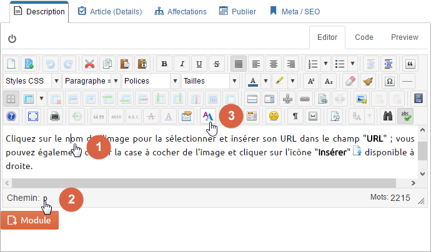Click the Insert Media film icon
Screen dimensions: 431x252
(x=419, y=99)
